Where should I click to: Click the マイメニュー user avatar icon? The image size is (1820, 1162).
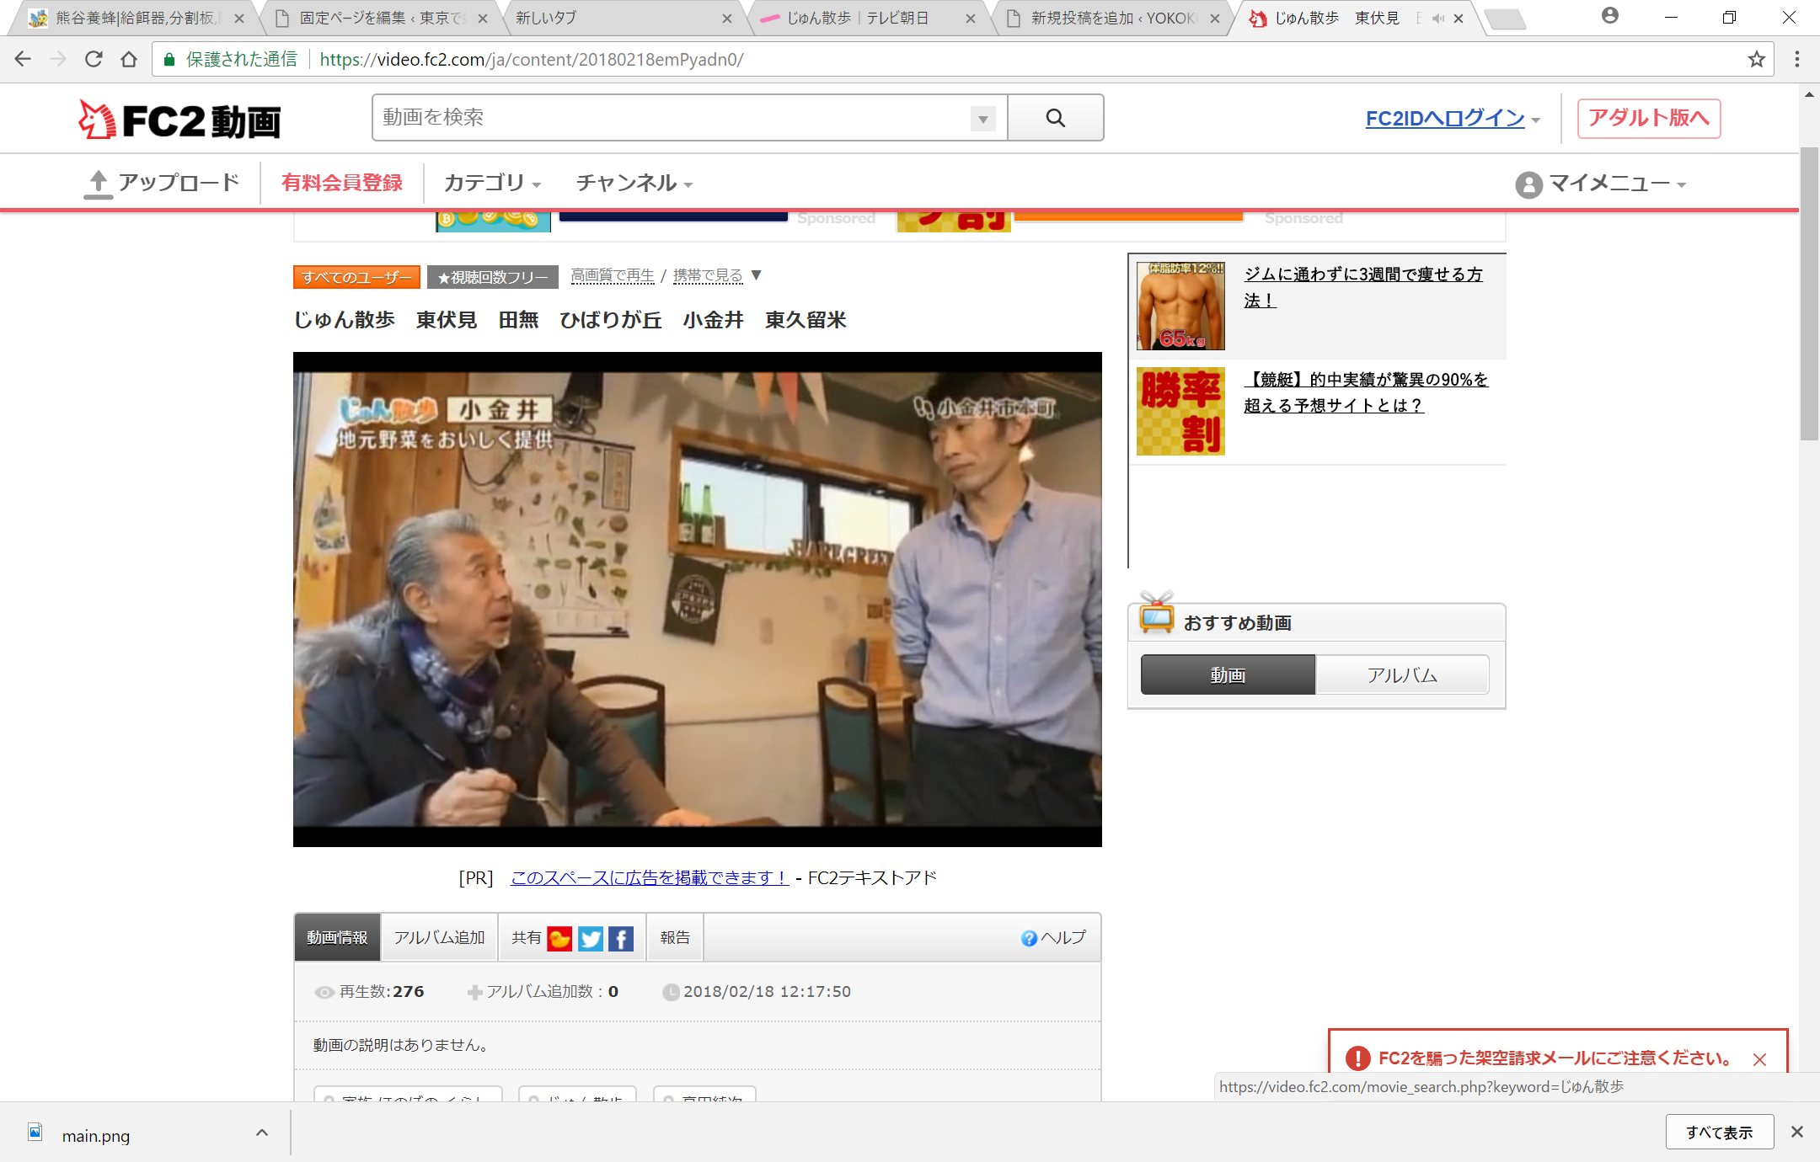[1528, 184]
